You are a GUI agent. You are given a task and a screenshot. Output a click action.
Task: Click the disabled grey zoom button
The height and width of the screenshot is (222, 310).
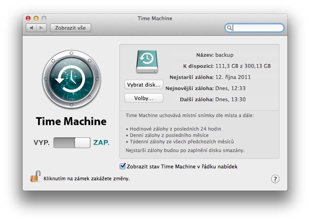point(44,18)
